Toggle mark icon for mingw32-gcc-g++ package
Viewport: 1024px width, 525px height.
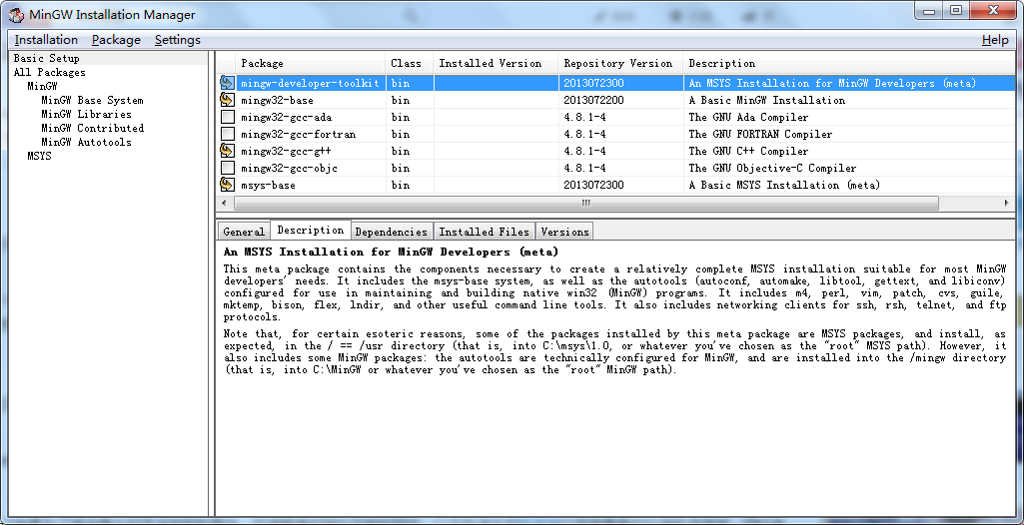click(227, 151)
